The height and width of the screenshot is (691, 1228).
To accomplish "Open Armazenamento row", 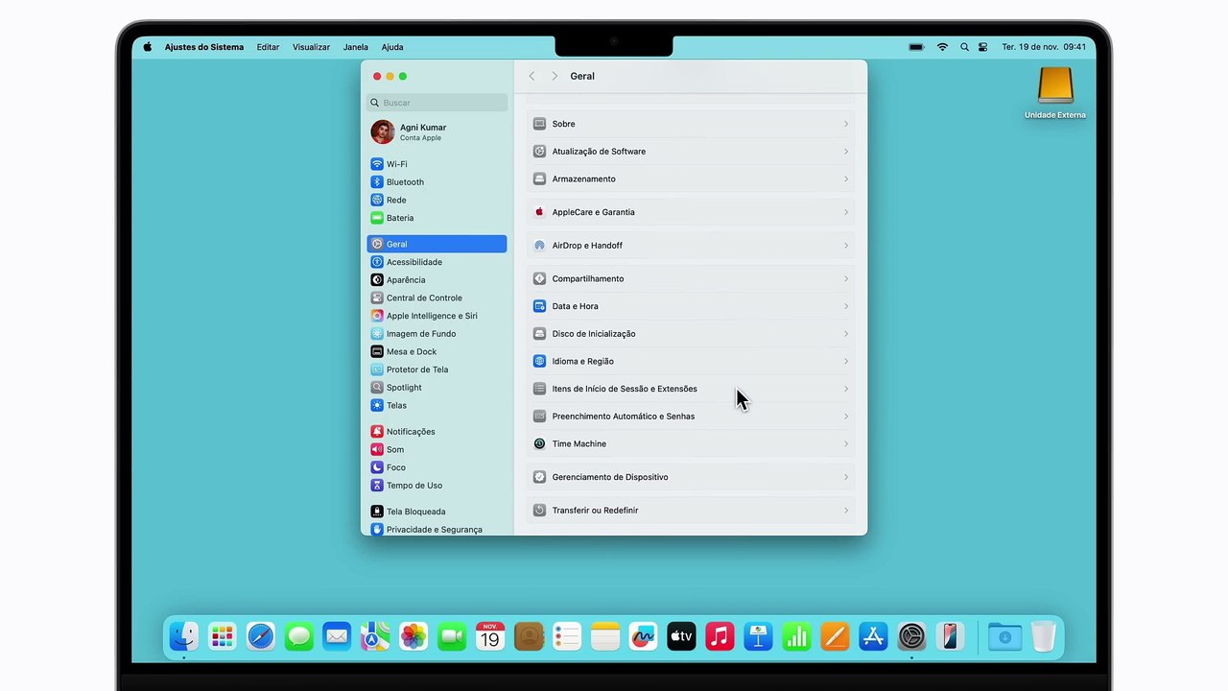I will [691, 179].
